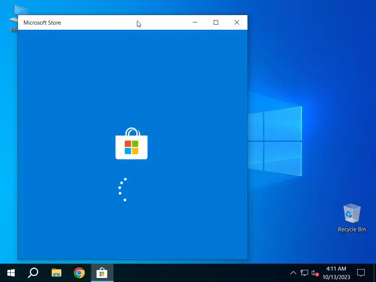The height and width of the screenshot is (282, 376).
Task: Open the network status tray icon
Action: click(304, 273)
